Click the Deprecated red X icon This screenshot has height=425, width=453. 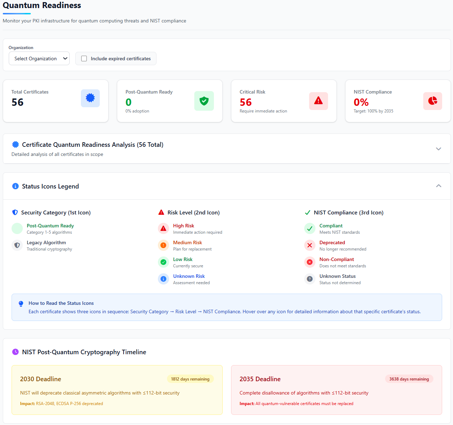tap(310, 245)
